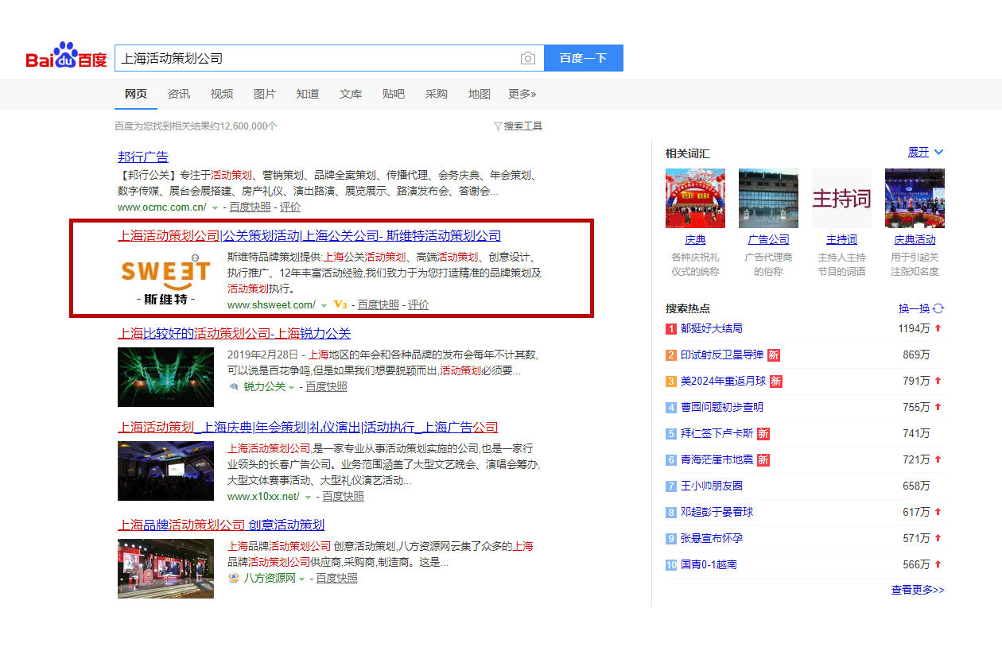
Task: Click 查看更多>> under hot searches
Action: coord(918,590)
